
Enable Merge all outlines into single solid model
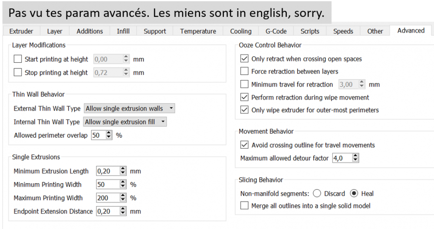point(244,206)
